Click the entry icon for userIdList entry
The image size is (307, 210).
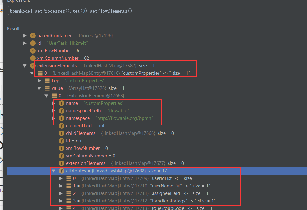pos(68,178)
